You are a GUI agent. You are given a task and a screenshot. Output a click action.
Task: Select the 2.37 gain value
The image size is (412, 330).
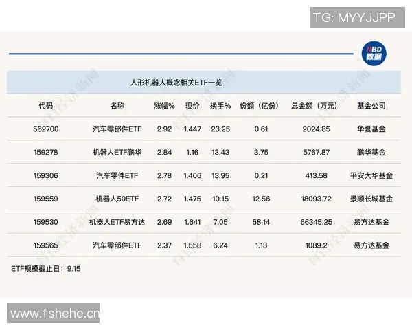click(x=164, y=245)
